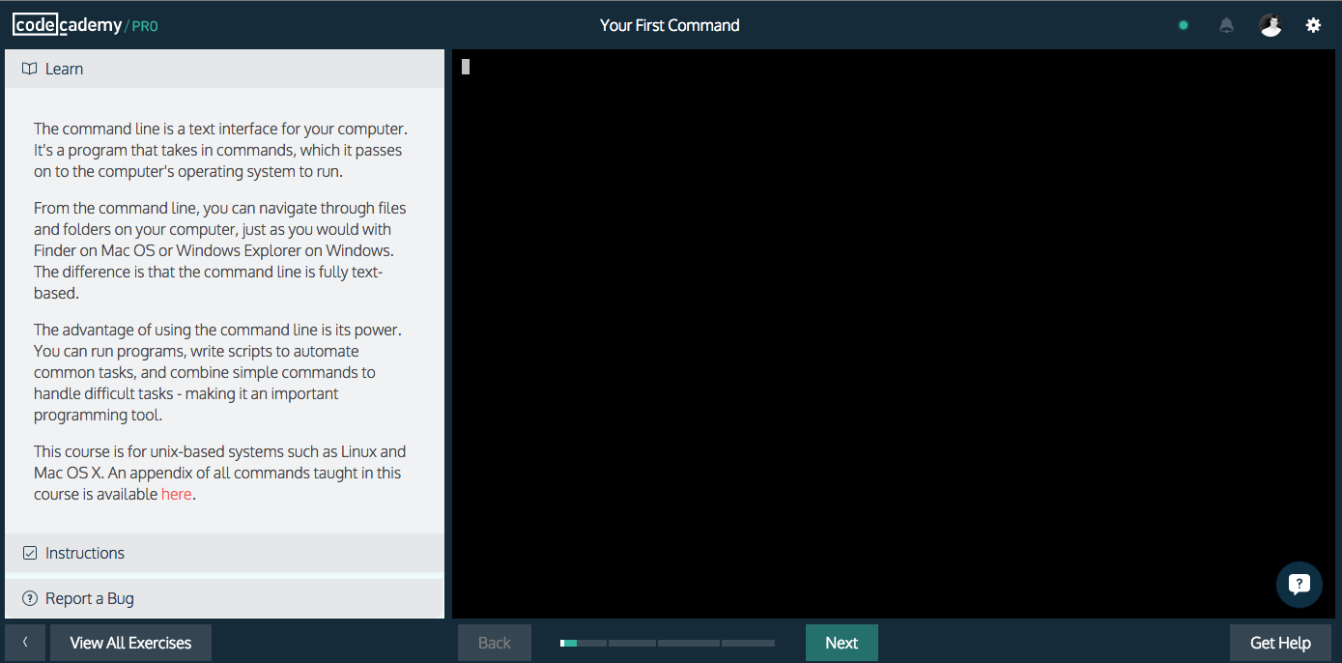This screenshot has width=1342, height=663.
Task: Click the 'here' hyperlink for commands appendix
Action: (177, 494)
